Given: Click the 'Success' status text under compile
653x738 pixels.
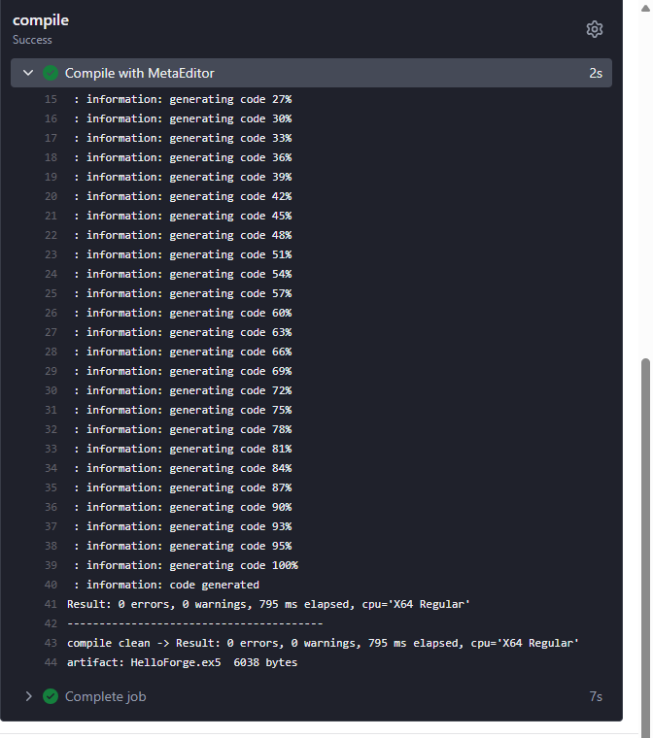Looking at the screenshot, I should point(32,40).
